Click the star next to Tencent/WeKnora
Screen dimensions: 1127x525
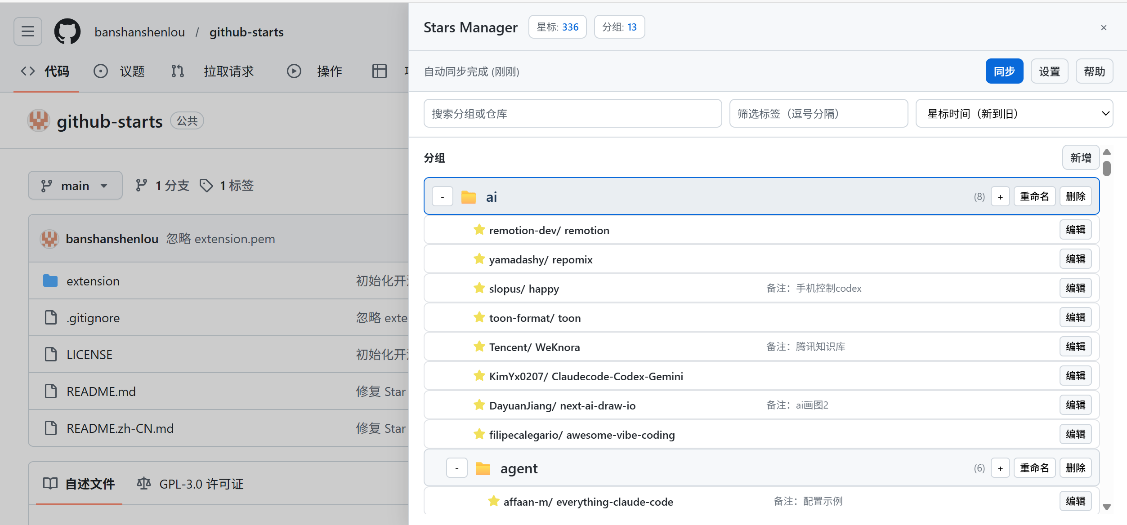(479, 347)
